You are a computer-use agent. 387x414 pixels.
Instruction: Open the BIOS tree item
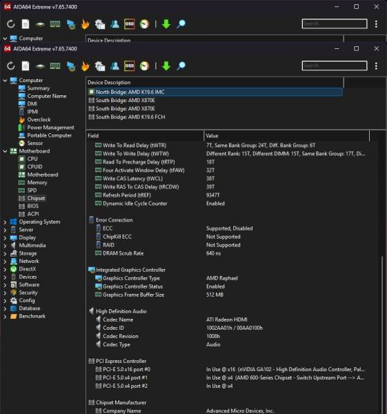(x=32, y=206)
